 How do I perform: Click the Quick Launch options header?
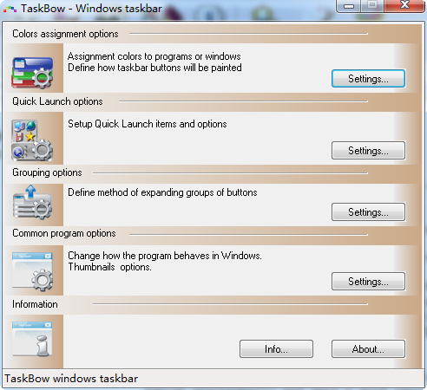pos(57,101)
